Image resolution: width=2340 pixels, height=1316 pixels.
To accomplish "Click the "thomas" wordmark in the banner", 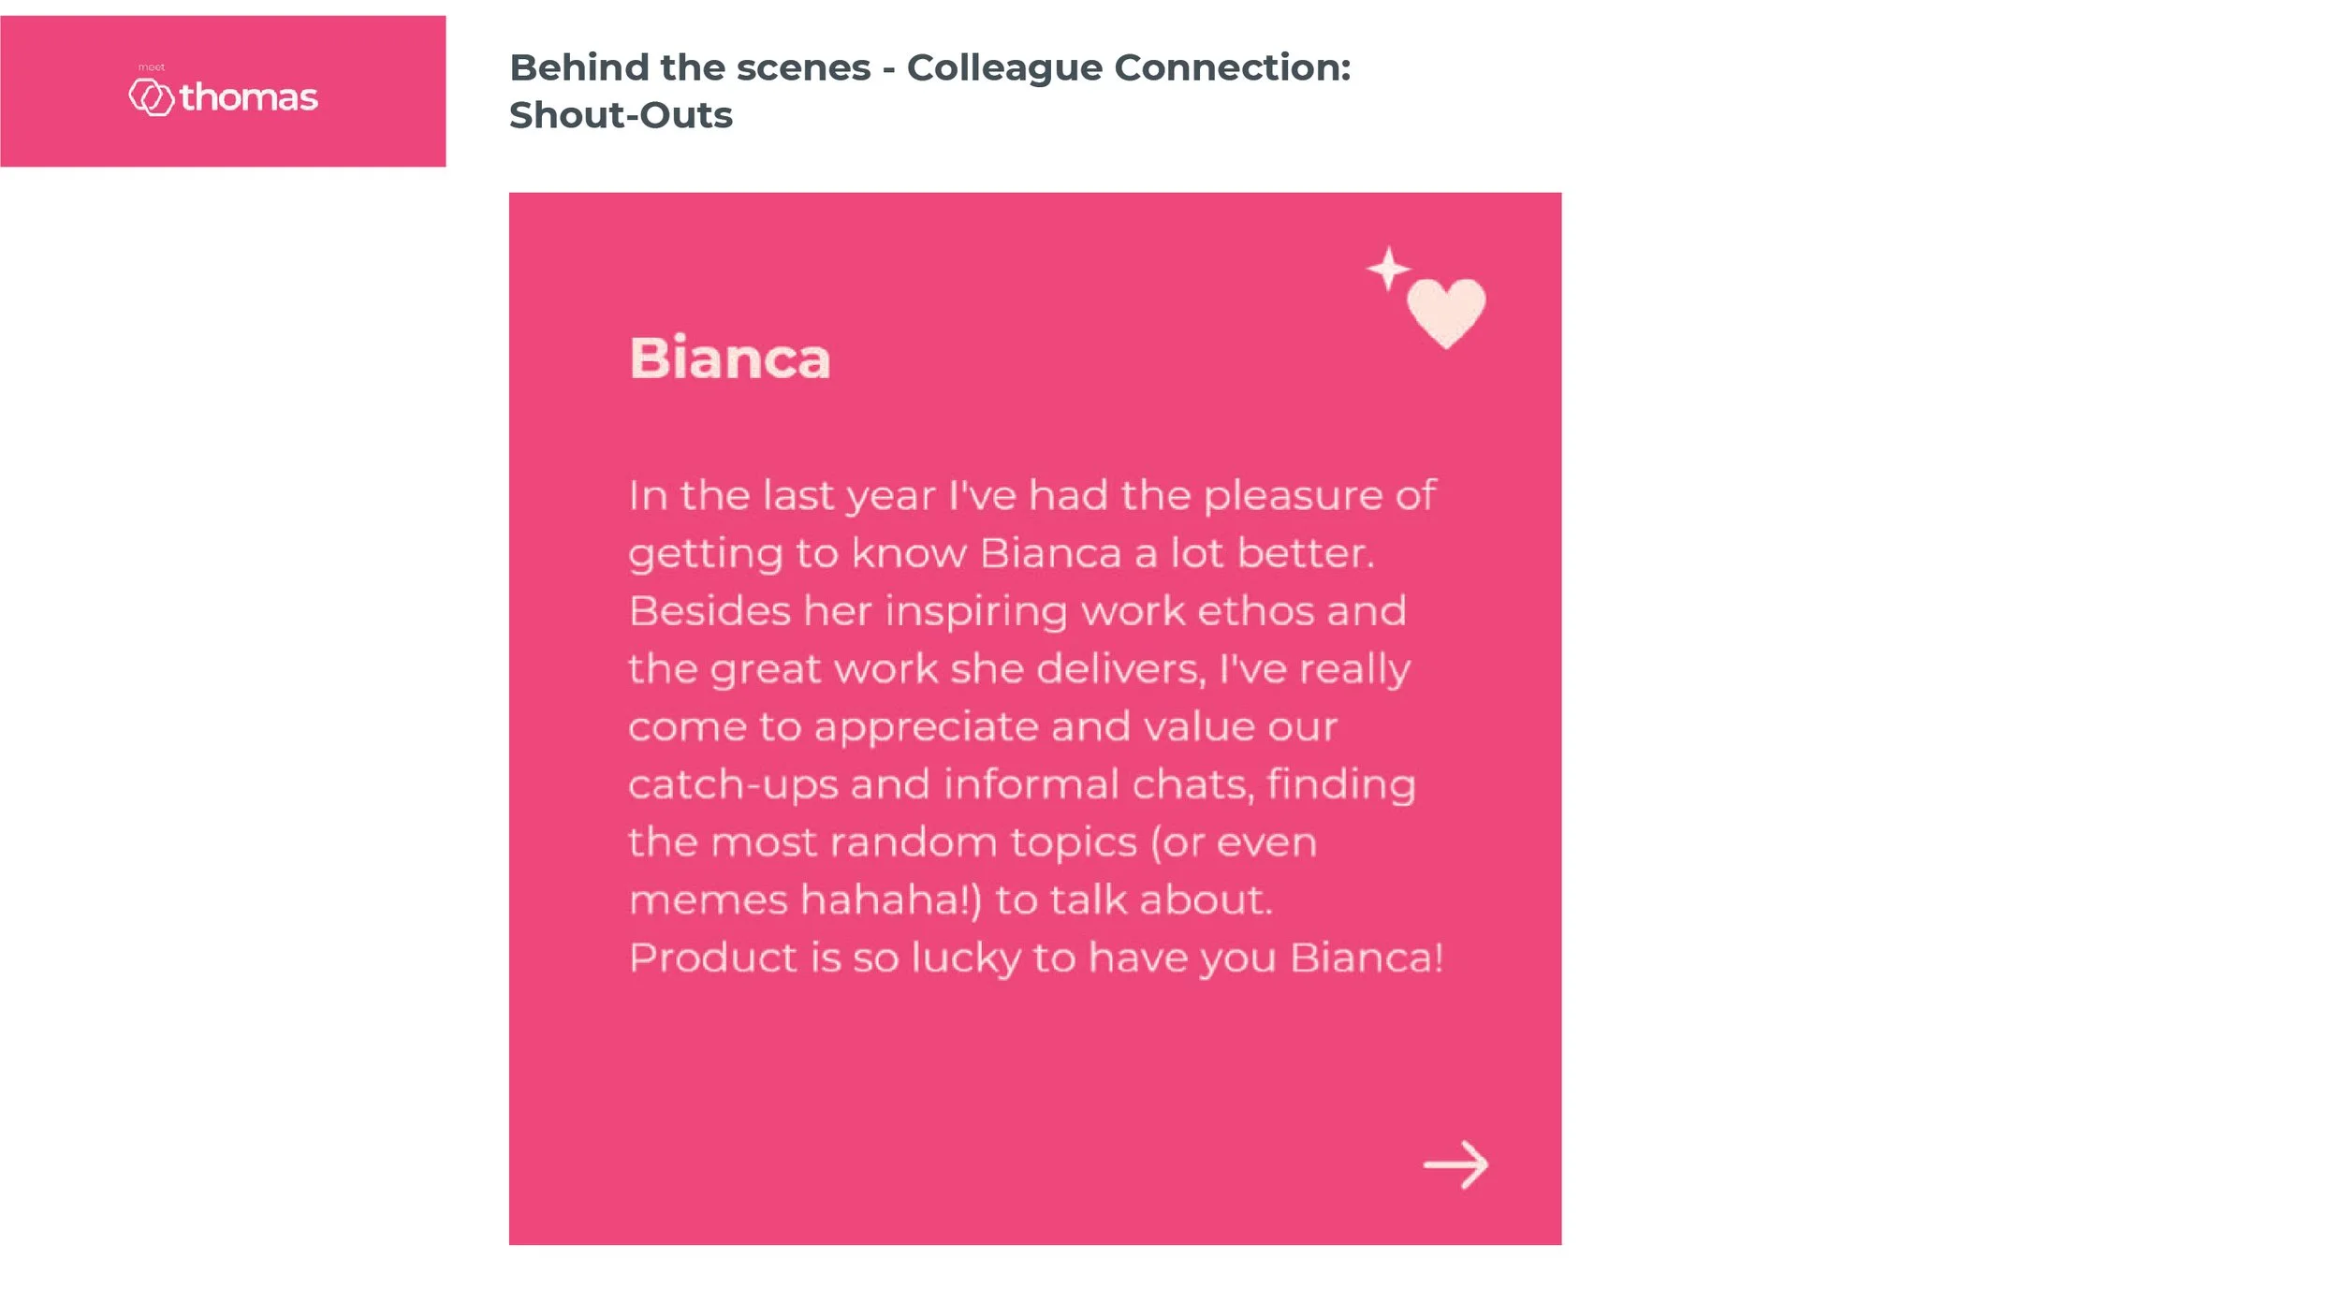I will 249,97.
